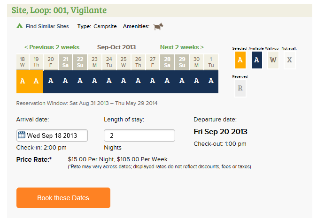The image size is (317, 218).
Task: Select the available cell for Saturday 21
Action: (65, 82)
